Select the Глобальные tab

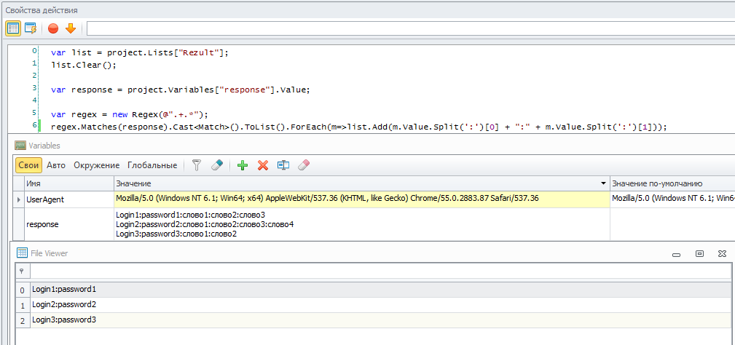(x=152, y=165)
